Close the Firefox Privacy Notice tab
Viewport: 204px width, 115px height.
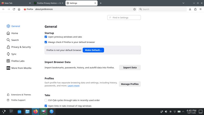tap(62, 3)
